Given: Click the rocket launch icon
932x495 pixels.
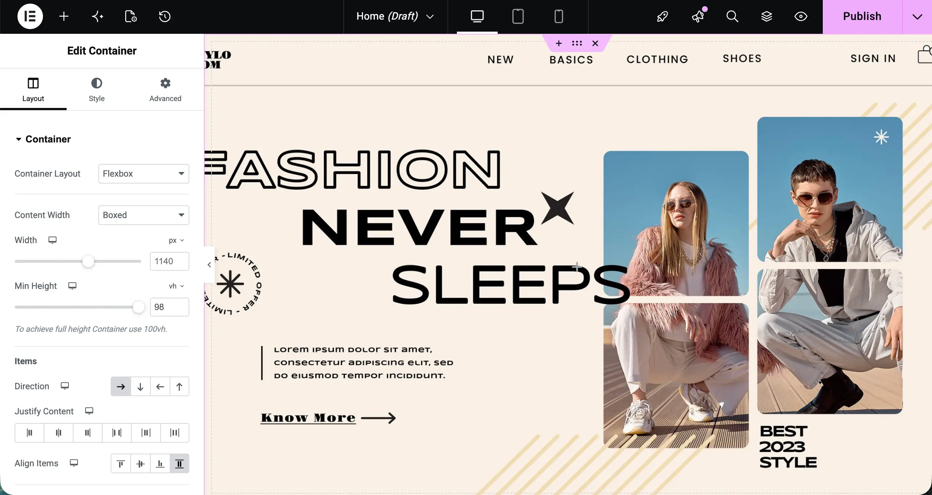Looking at the screenshot, I should point(662,16).
